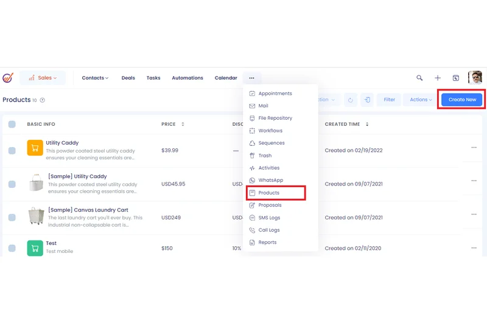Check the box for Utility Caddy row

click(x=12, y=151)
